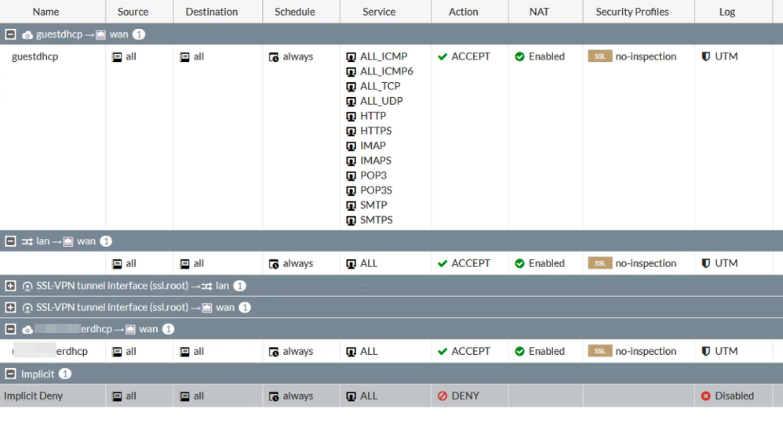Click the UTM shield icon in lan row
Screen dimensions: 783x423
click(705, 263)
